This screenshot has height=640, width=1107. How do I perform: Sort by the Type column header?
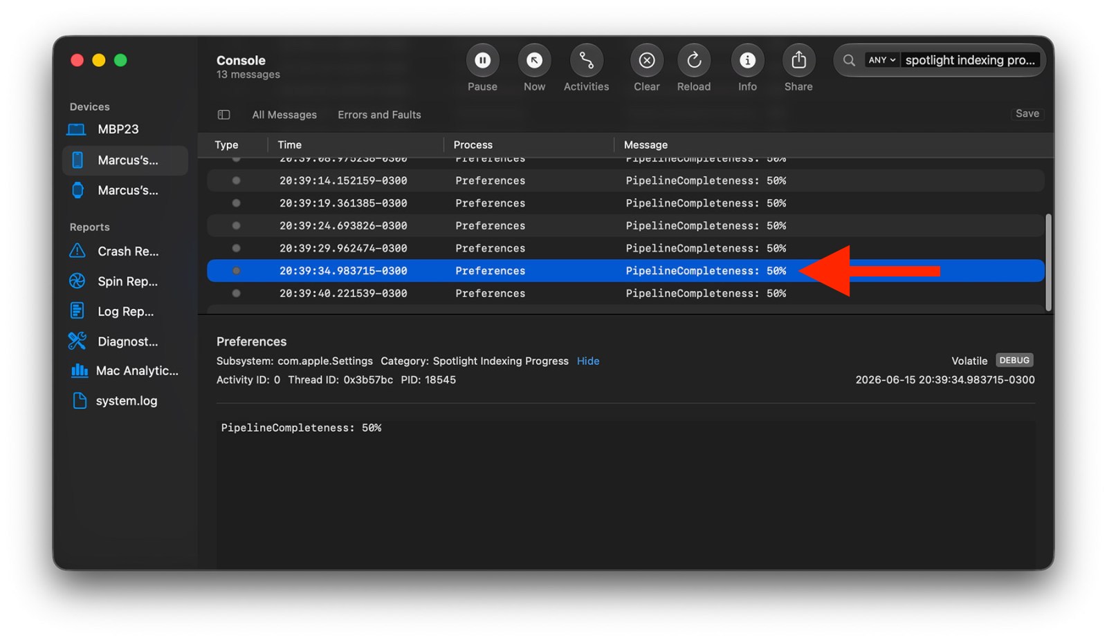(226, 145)
